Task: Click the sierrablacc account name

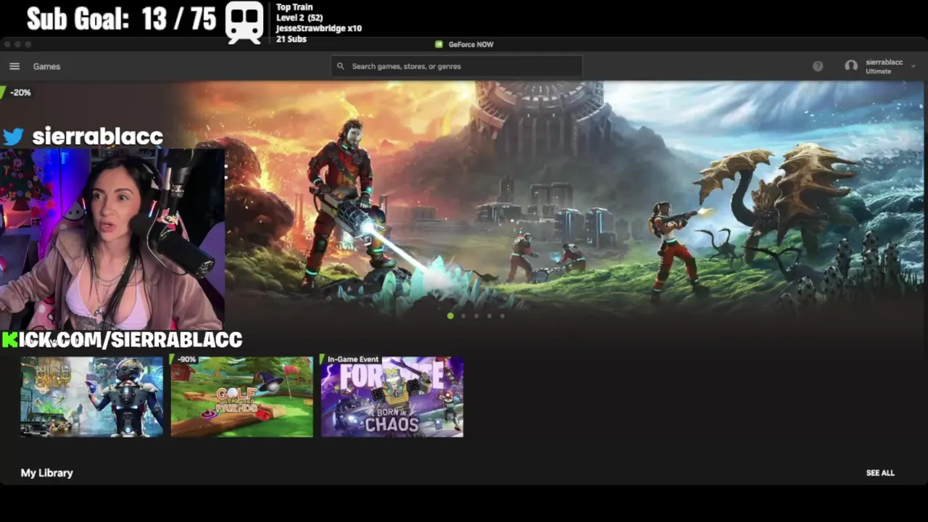Action: pyautogui.click(x=884, y=62)
